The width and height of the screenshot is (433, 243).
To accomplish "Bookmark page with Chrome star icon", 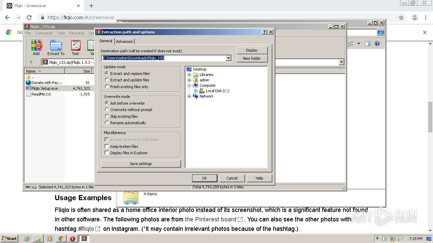I will 401,18.
